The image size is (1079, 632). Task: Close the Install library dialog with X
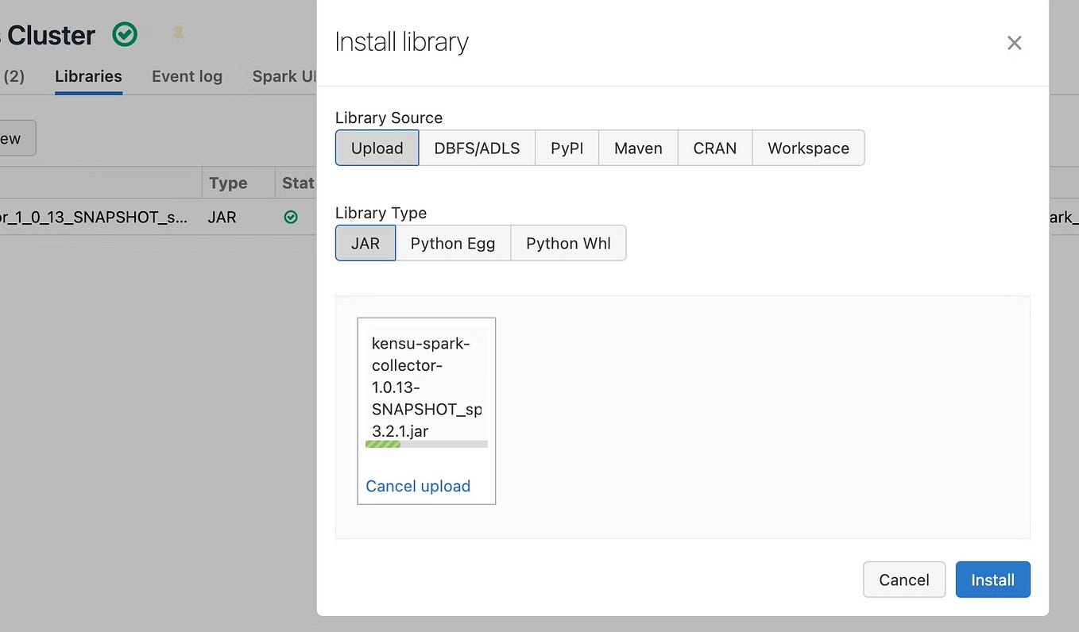1014,43
